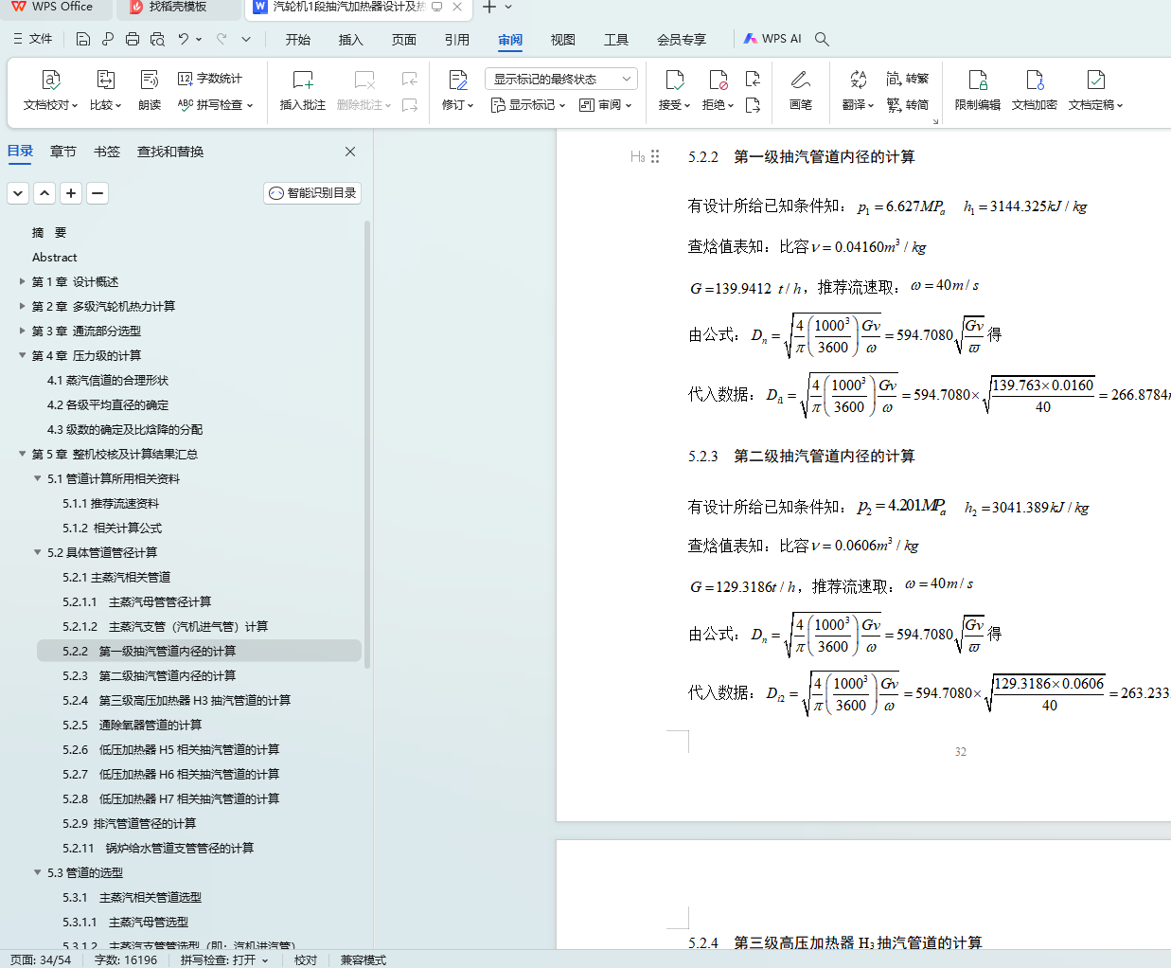Close the navigation pane
The width and height of the screenshot is (1171, 968).
(350, 152)
